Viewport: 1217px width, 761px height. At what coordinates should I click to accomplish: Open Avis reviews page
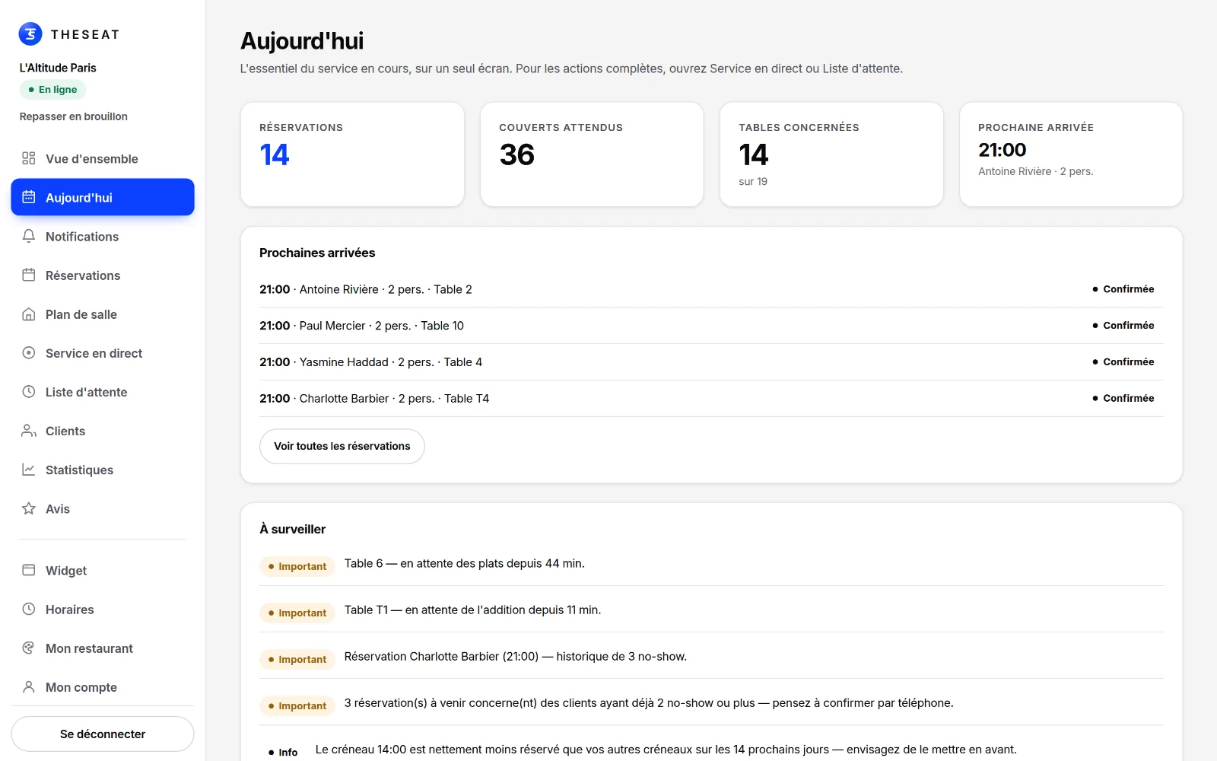coord(103,508)
